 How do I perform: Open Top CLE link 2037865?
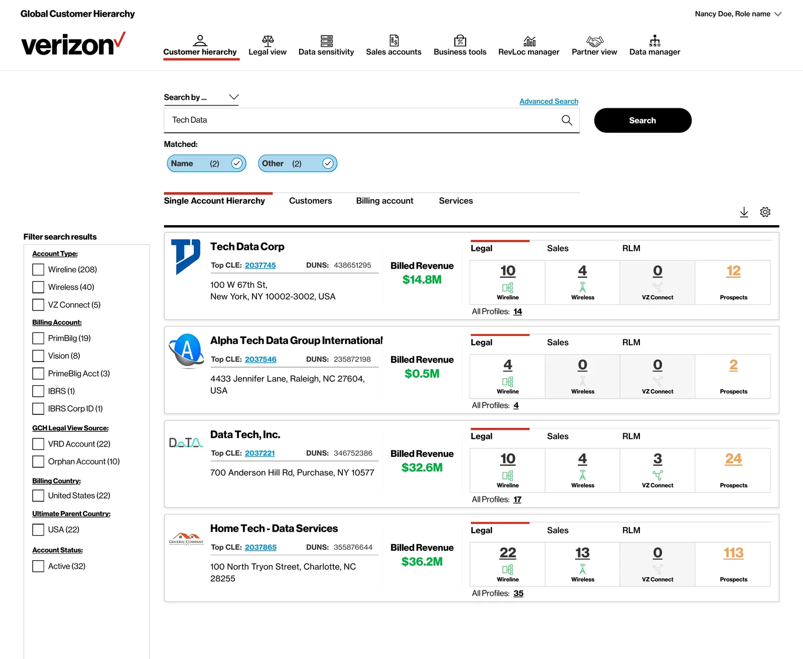tap(261, 548)
